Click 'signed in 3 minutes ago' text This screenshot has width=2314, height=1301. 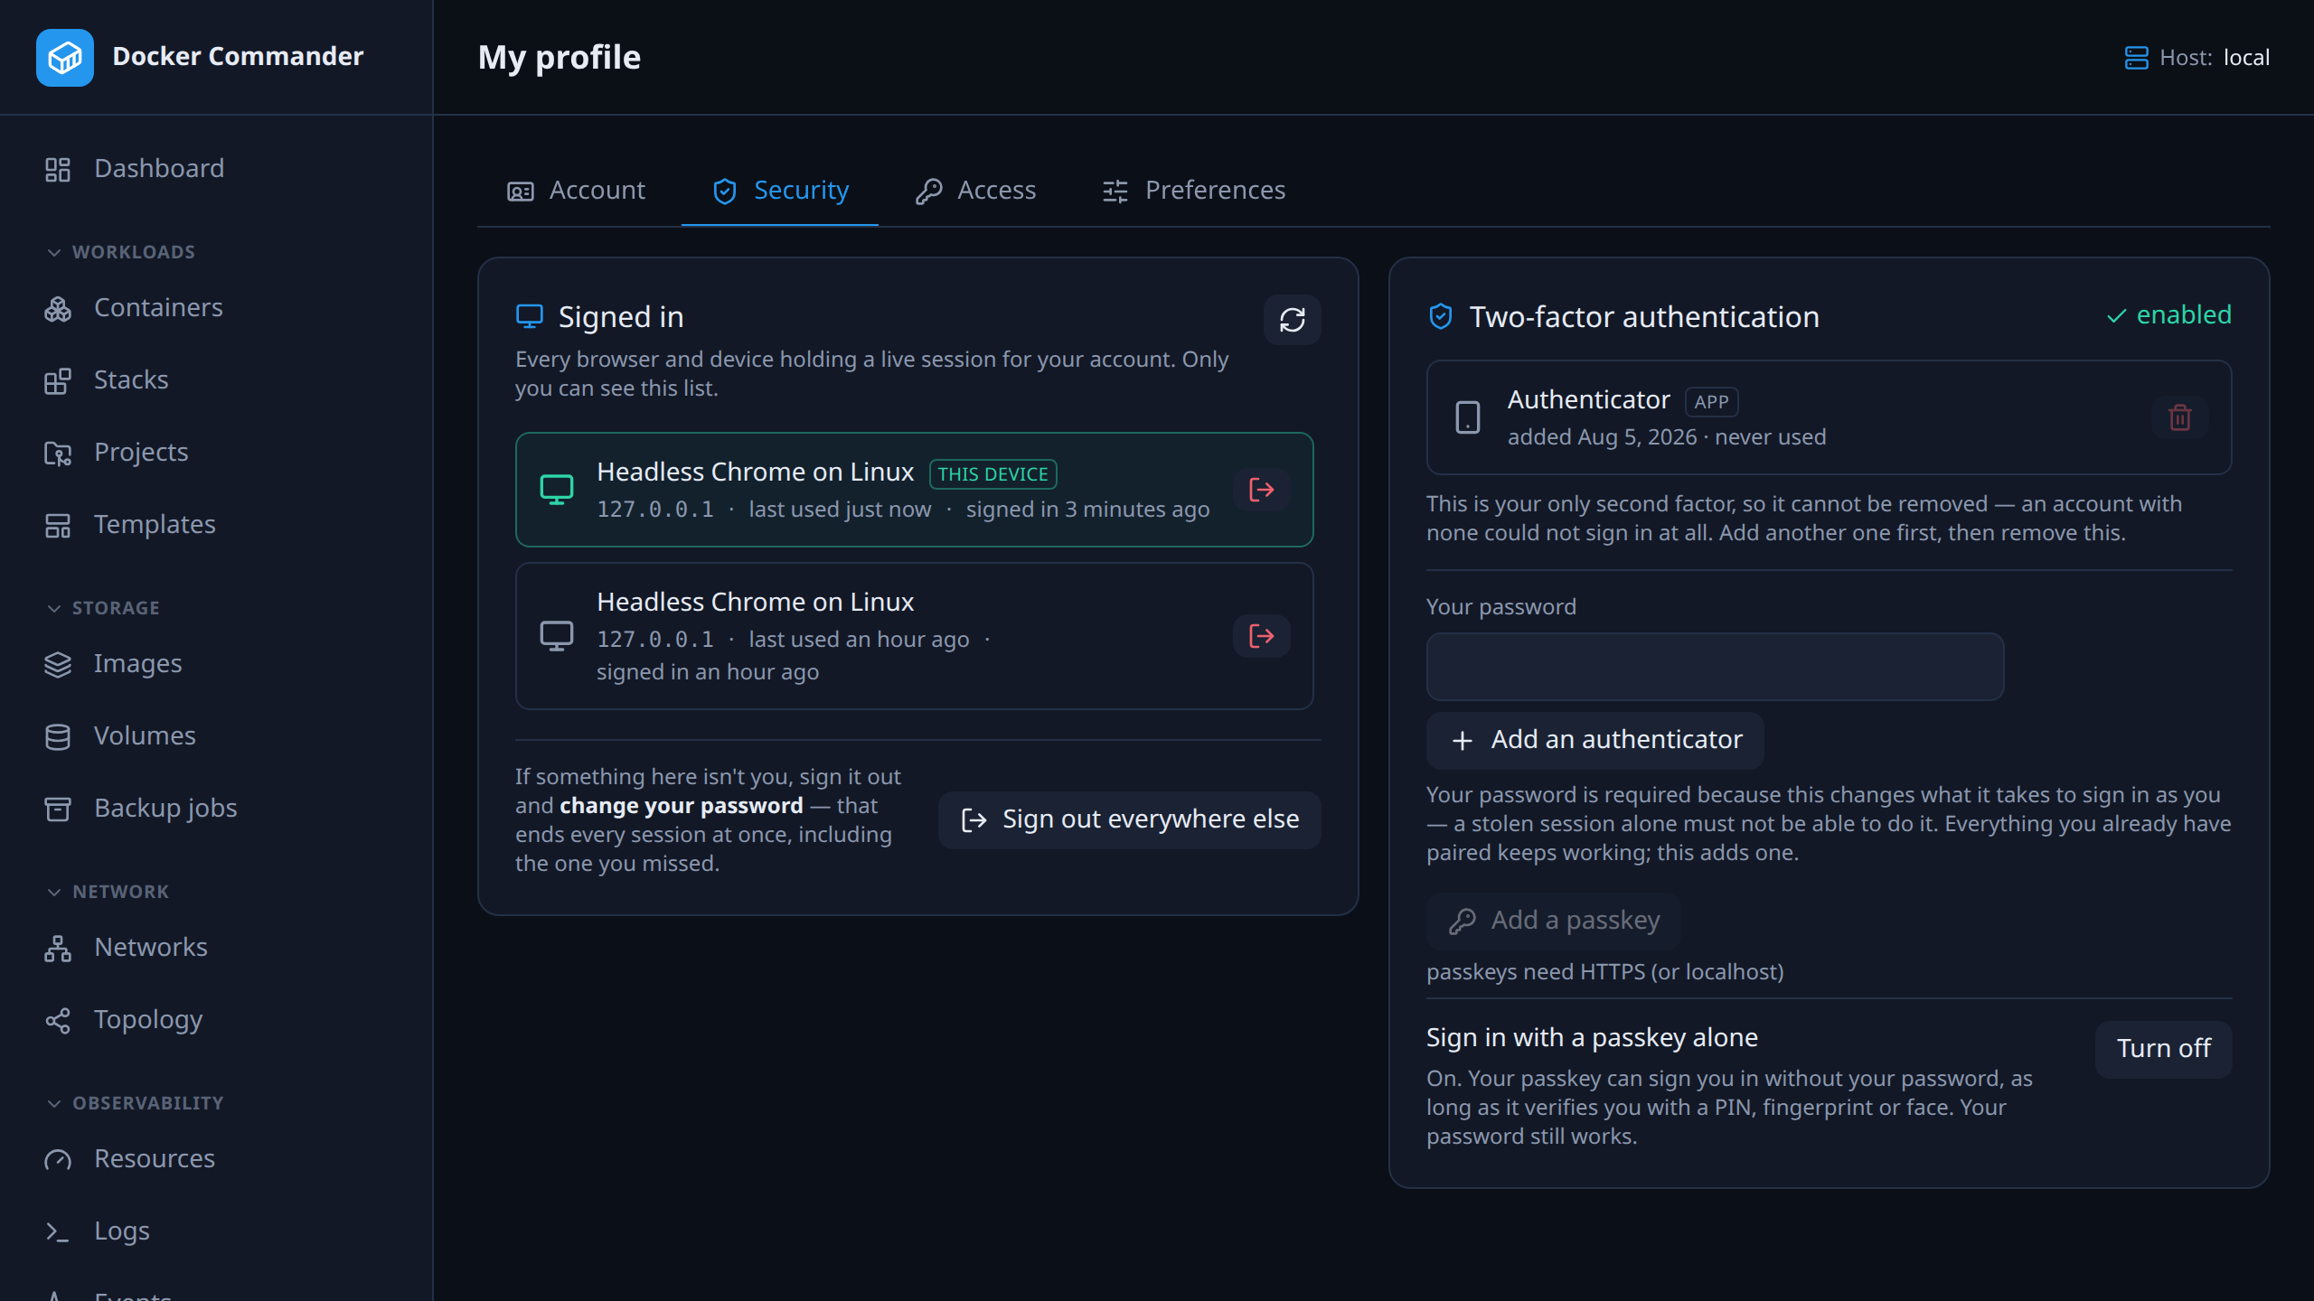pyautogui.click(x=1087, y=510)
